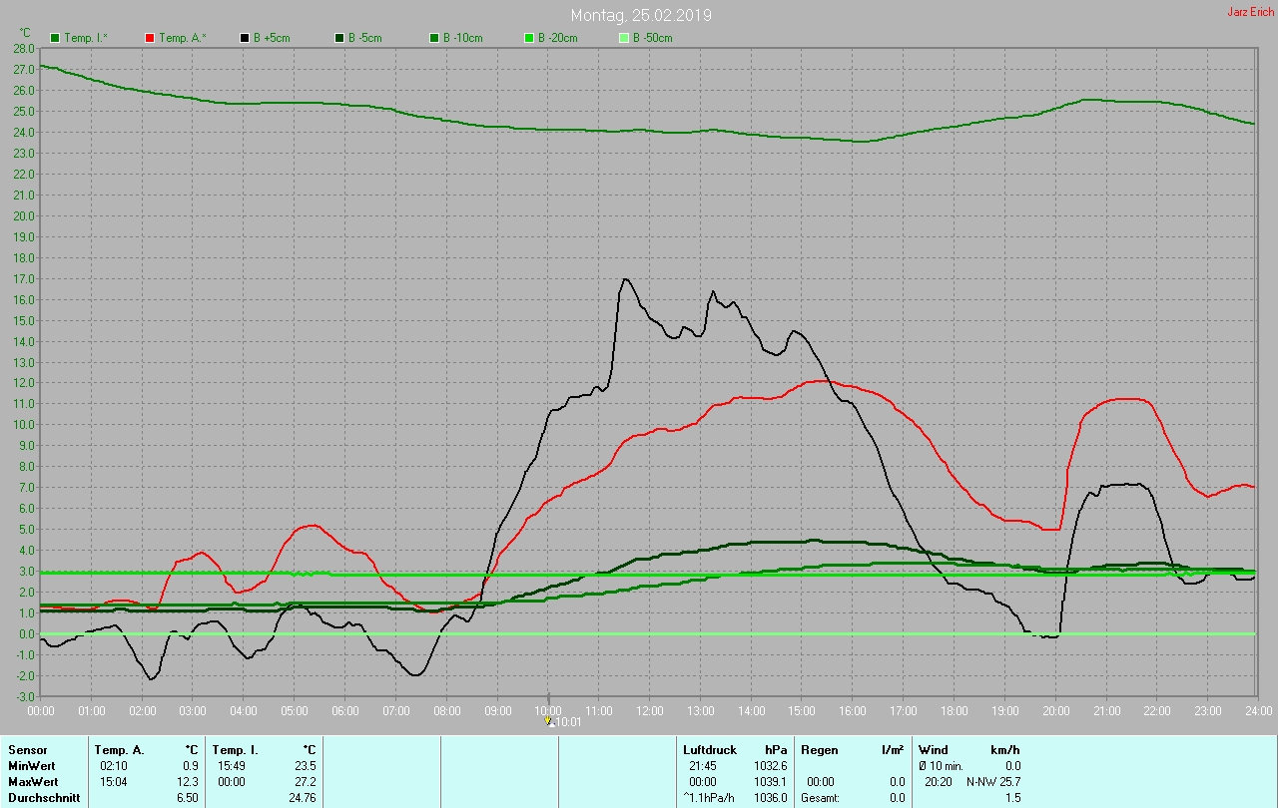Click the "l/m²" rain unit label
1278x808 pixels.
(x=894, y=750)
